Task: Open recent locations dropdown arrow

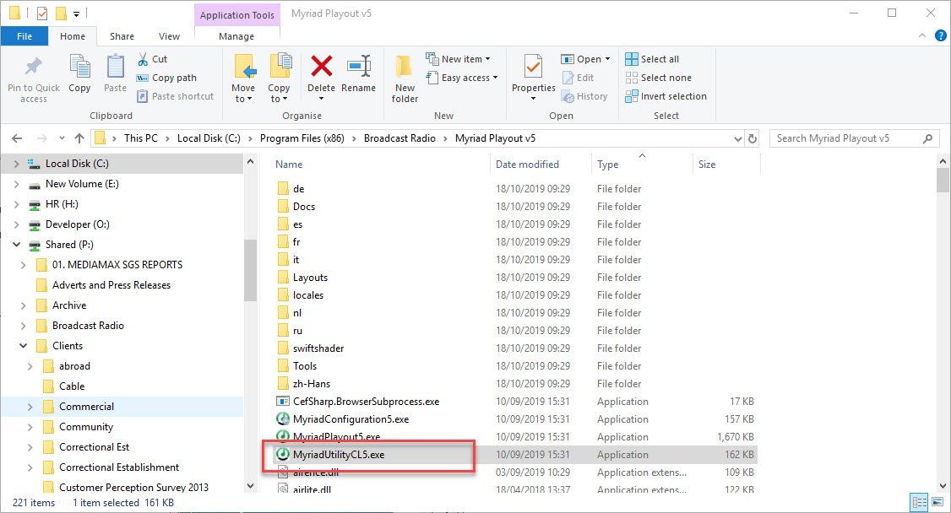Action: (x=62, y=138)
